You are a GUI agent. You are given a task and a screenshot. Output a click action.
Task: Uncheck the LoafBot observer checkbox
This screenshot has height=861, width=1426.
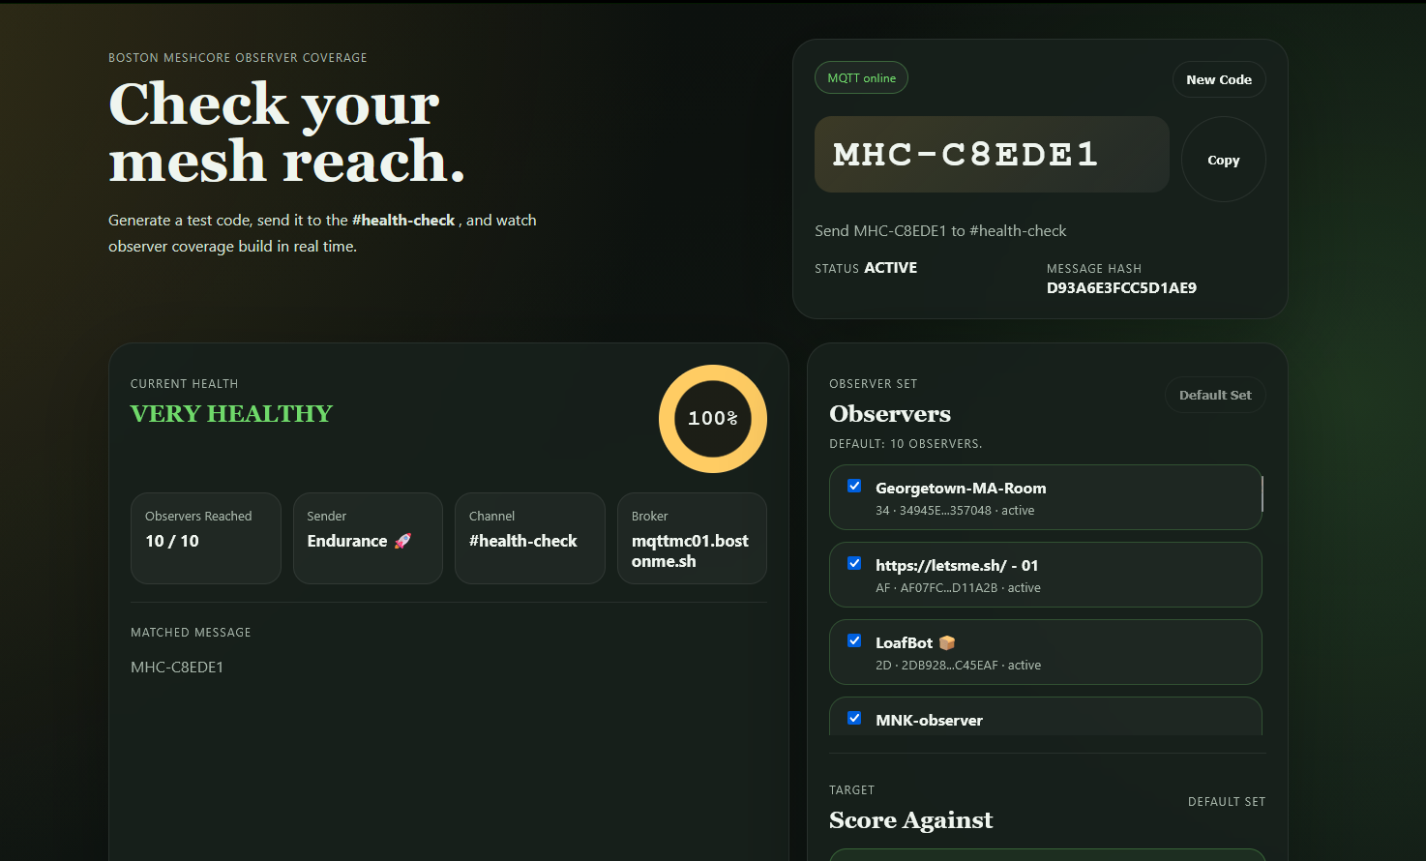pos(854,641)
